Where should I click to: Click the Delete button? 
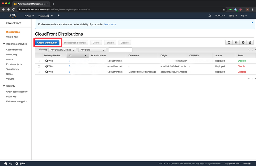pos(96,43)
